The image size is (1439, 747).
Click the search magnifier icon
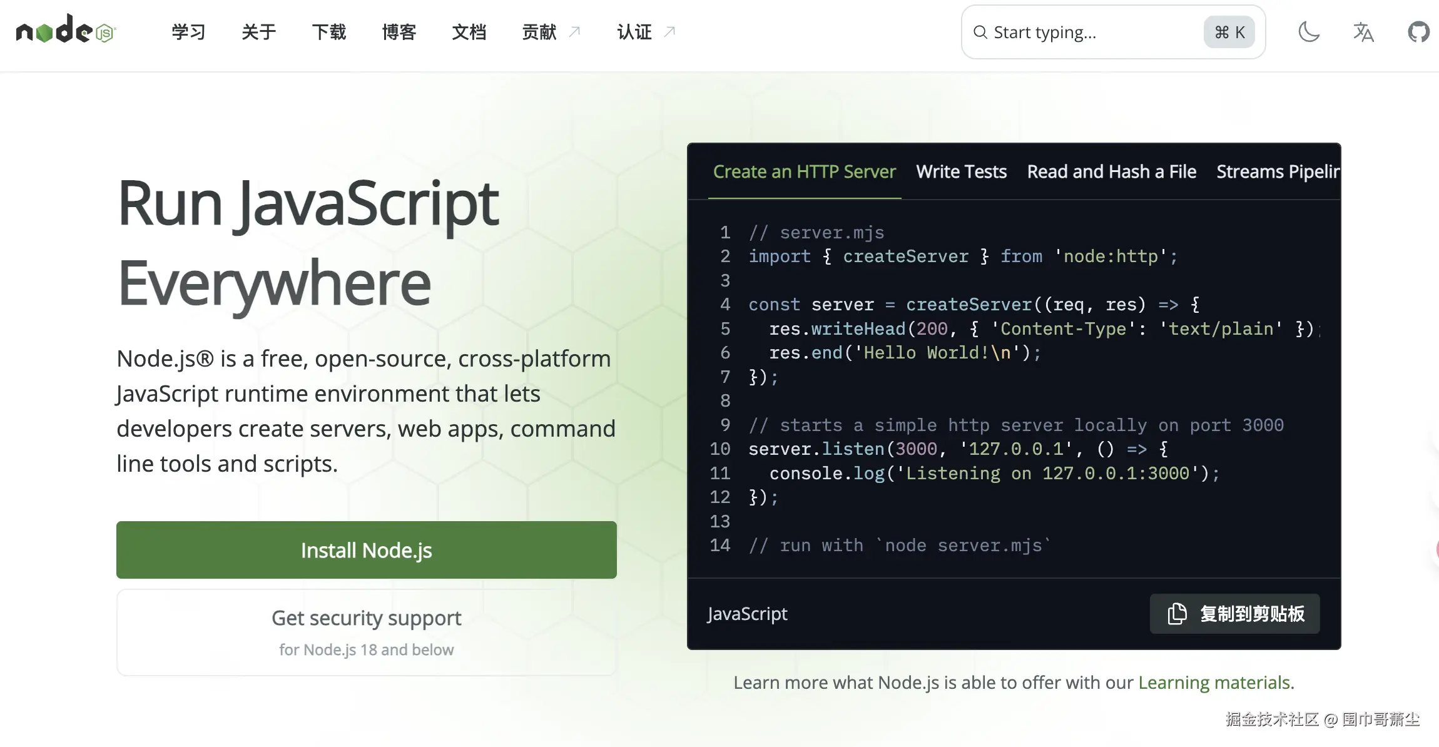(980, 33)
